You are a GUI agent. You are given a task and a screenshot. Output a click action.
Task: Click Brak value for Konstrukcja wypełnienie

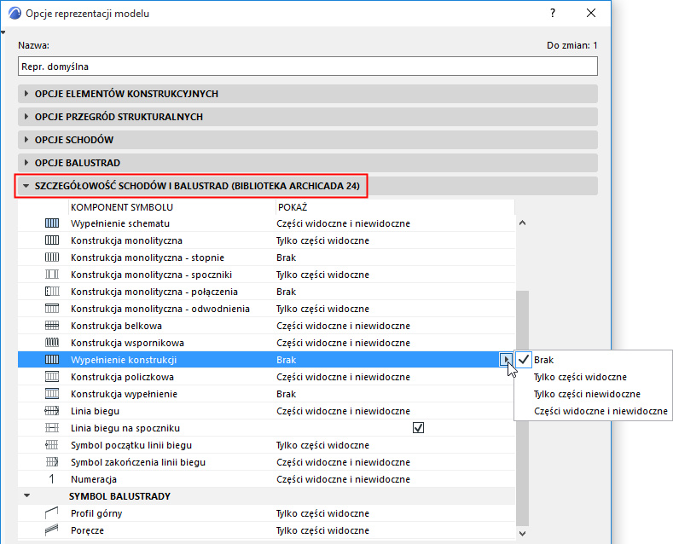(x=287, y=394)
